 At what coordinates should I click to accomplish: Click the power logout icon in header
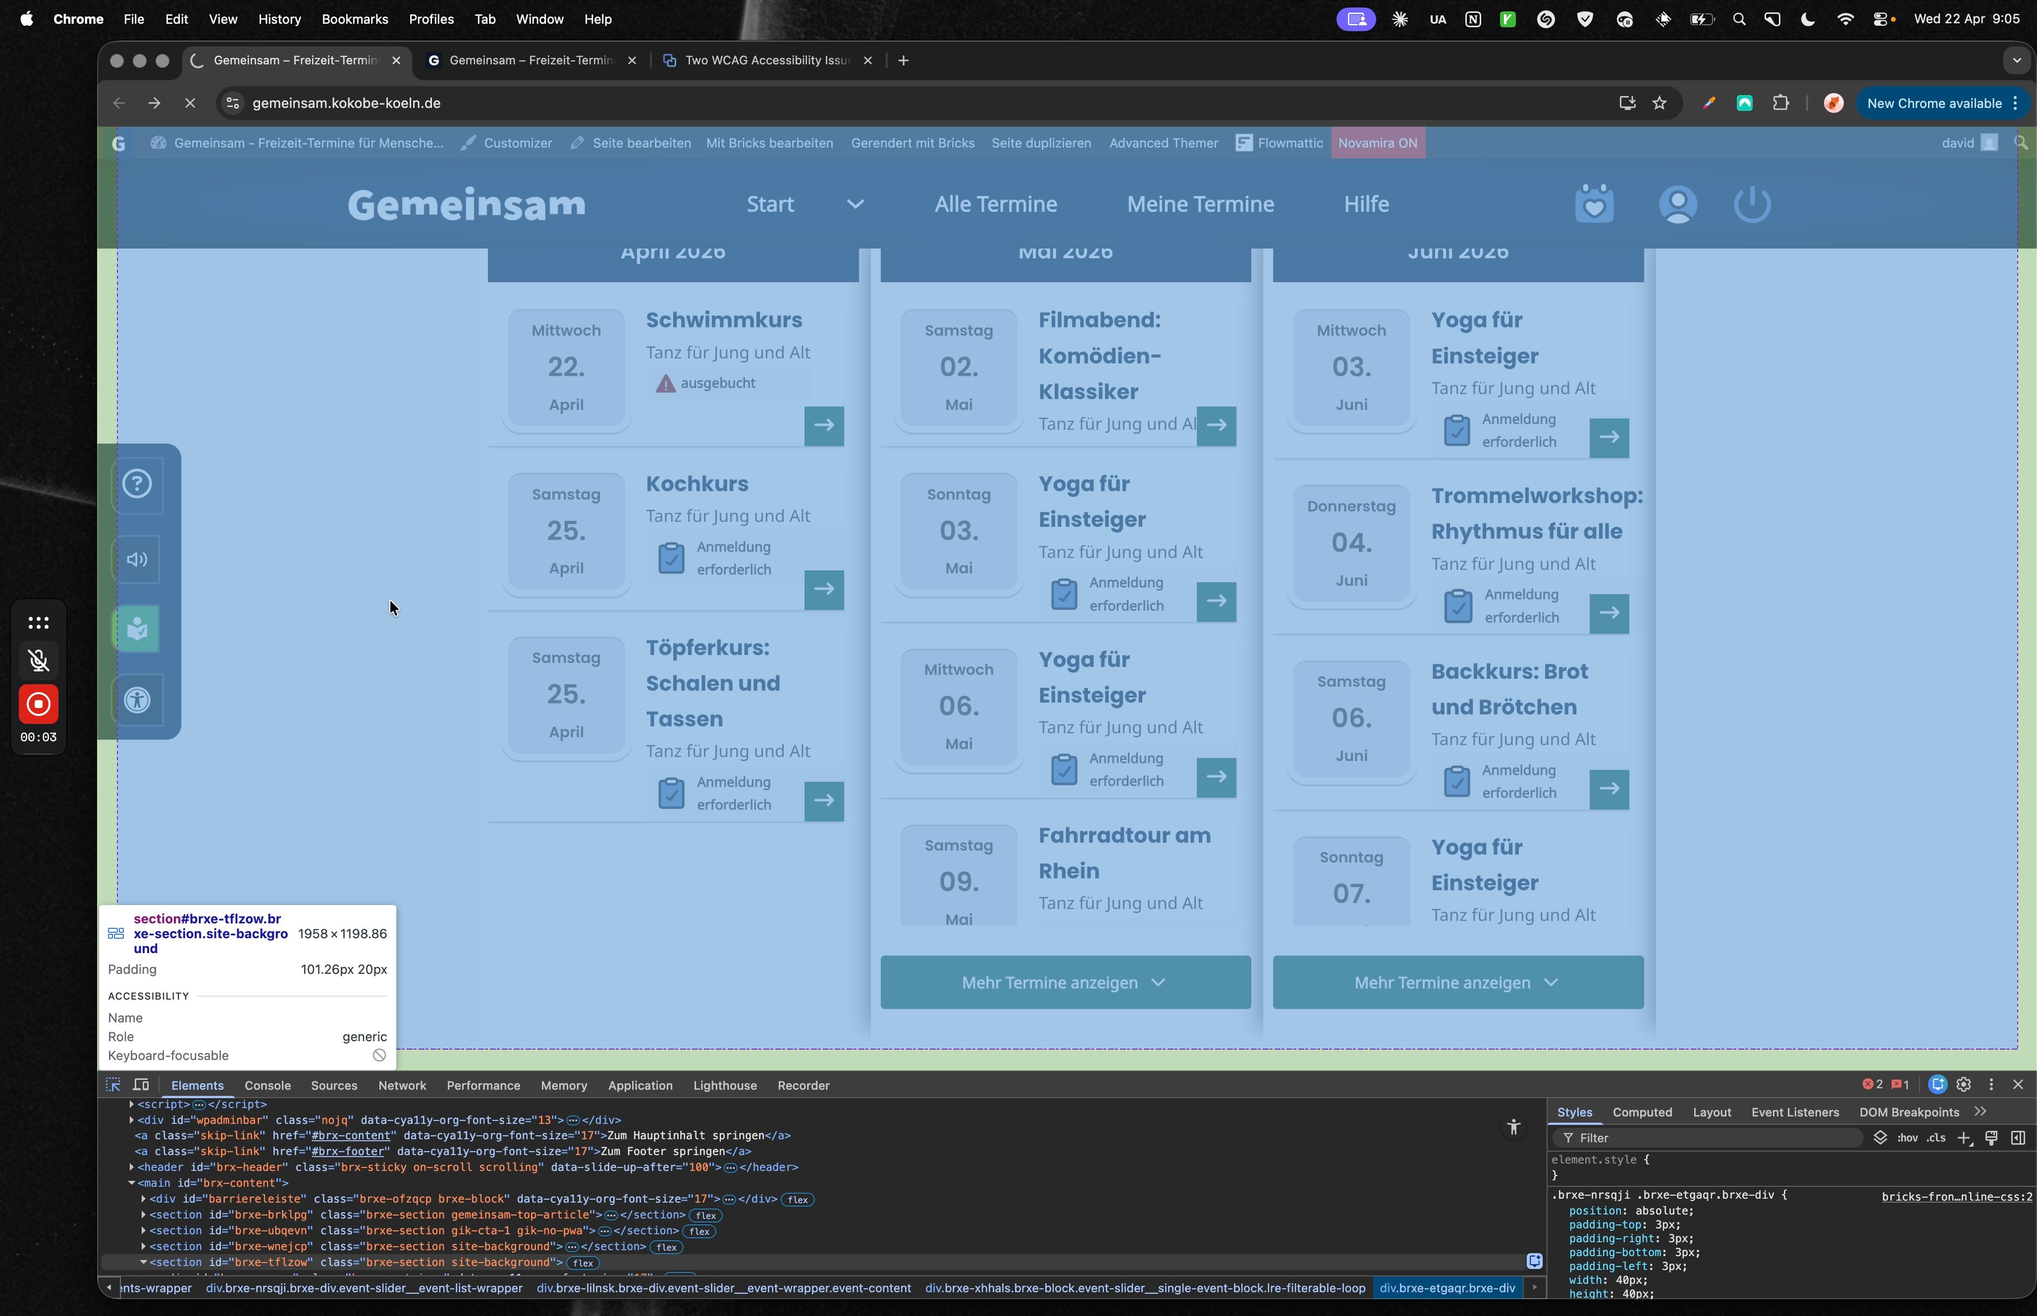click(x=1752, y=204)
